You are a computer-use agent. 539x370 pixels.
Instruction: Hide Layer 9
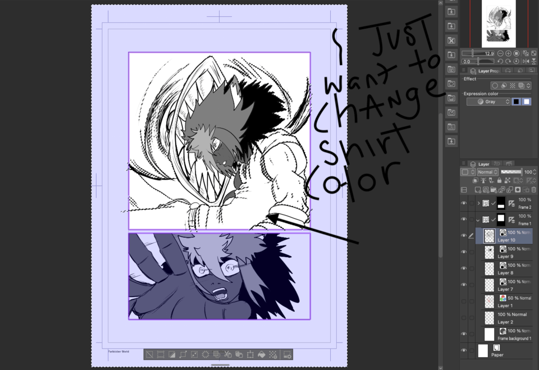464,252
